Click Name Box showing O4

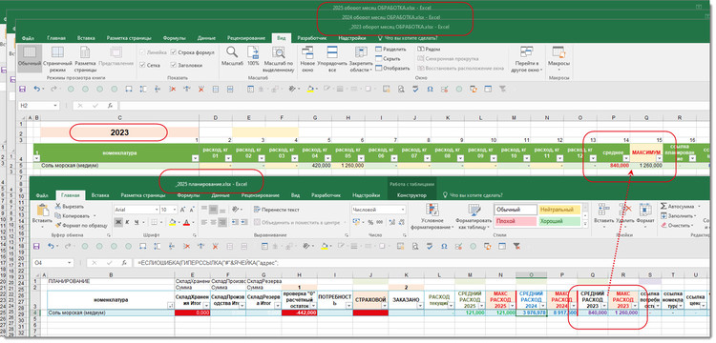tap(53, 263)
